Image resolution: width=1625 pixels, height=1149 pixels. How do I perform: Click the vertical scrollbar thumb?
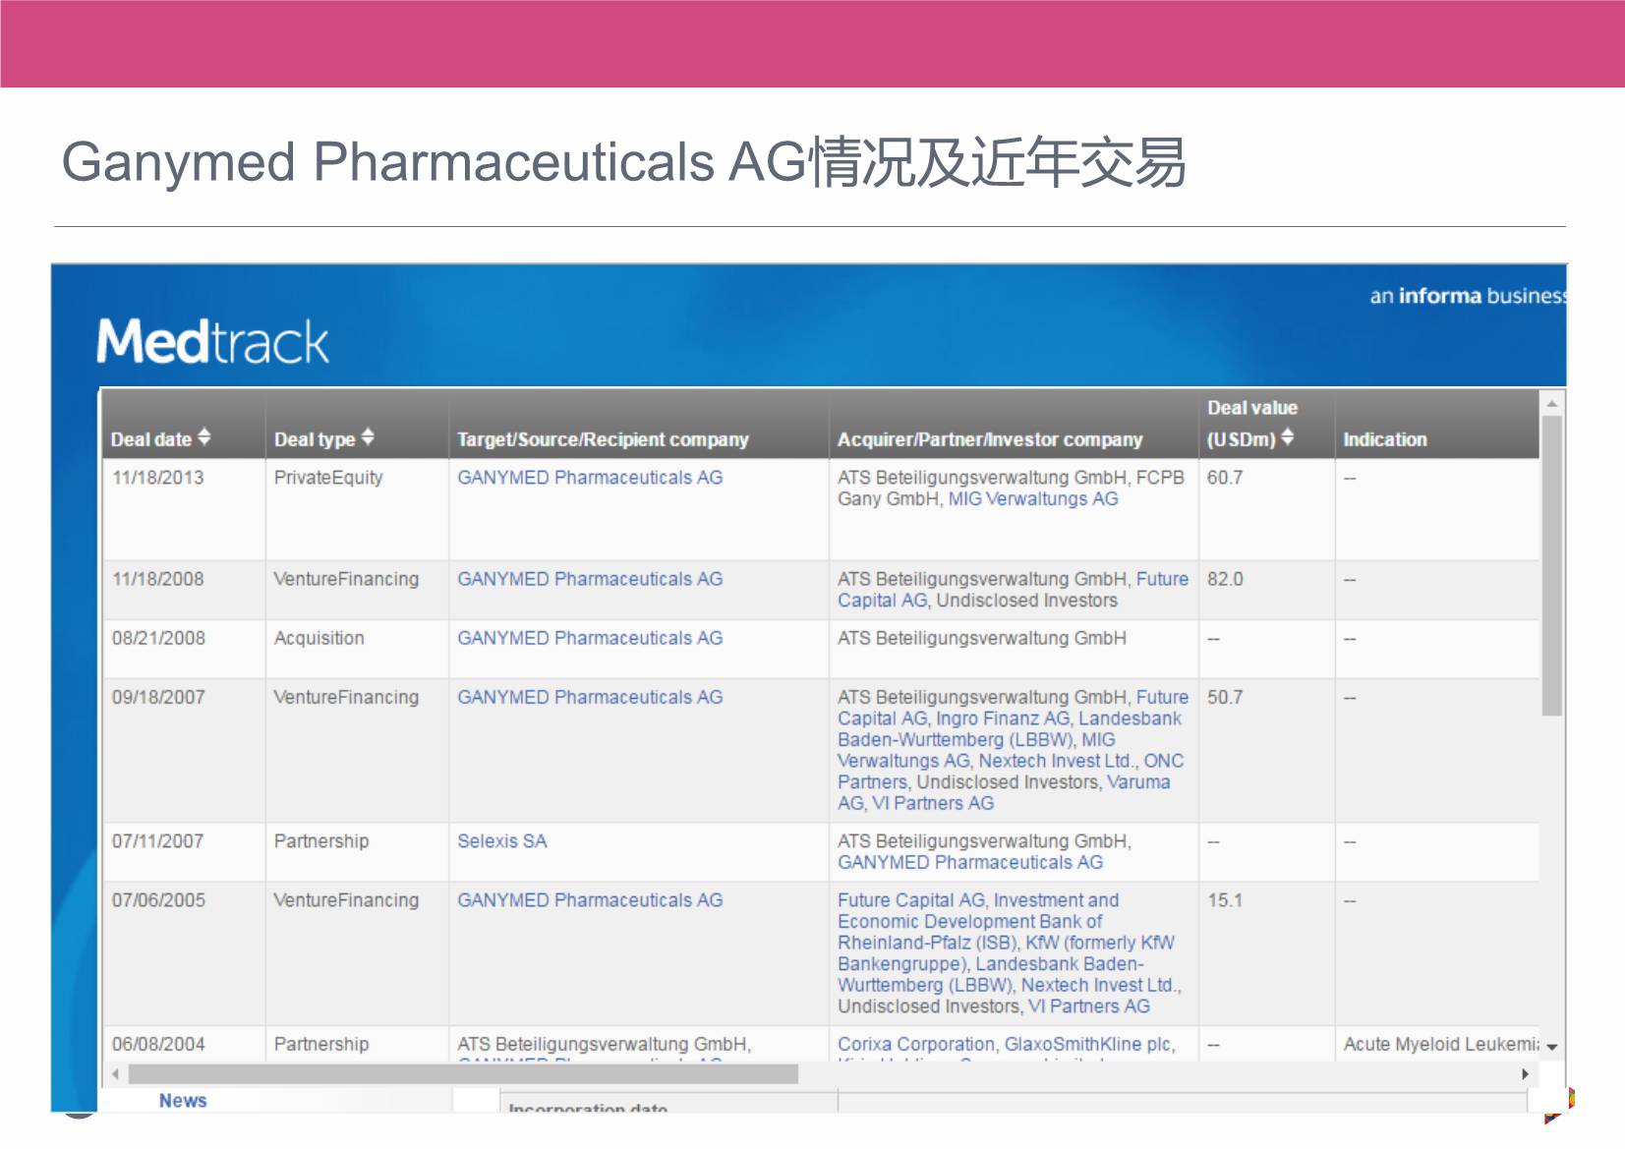coord(1551,566)
